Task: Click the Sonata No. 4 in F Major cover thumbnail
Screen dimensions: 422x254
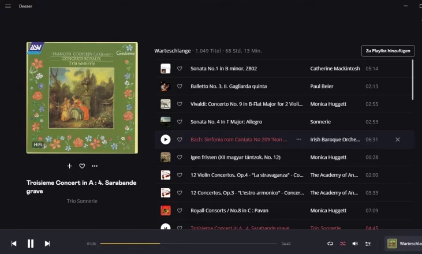Action: pyautogui.click(x=166, y=122)
